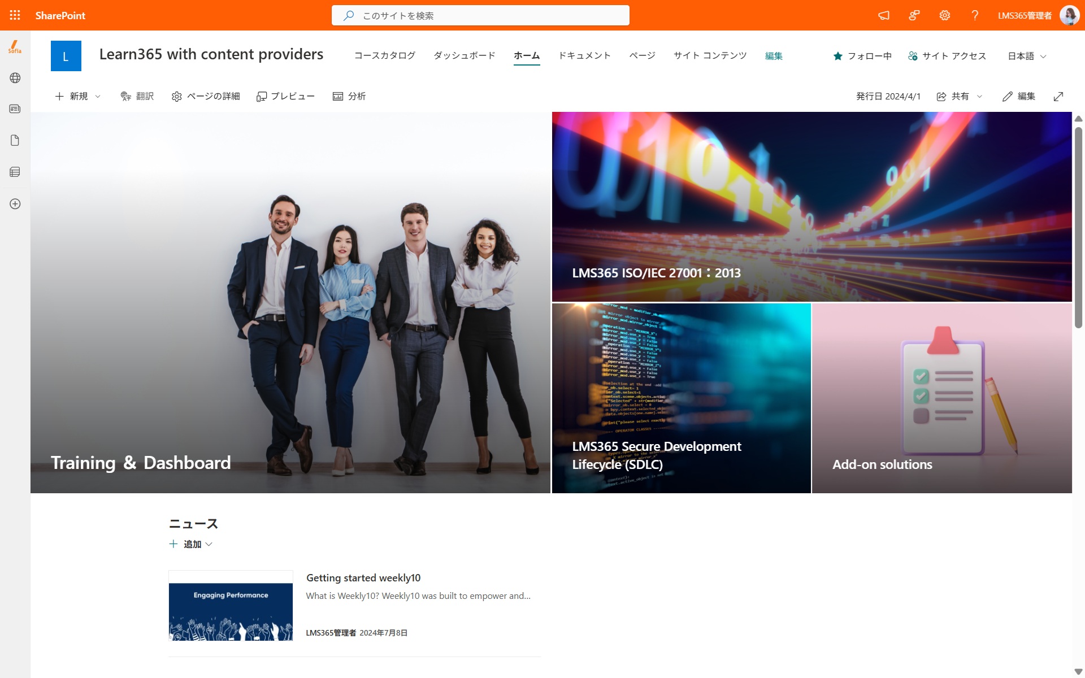Open 分析 analytics

(x=349, y=97)
